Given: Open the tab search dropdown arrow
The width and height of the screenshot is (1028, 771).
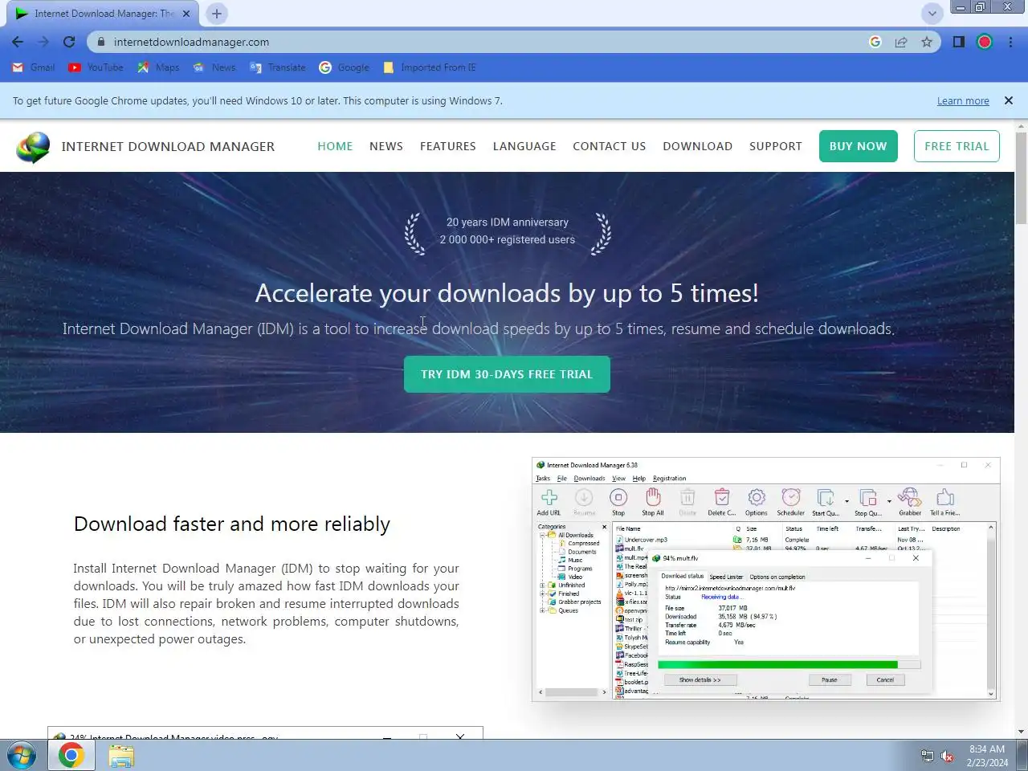Looking at the screenshot, I should pyautogui.click(x=932, y=14).
